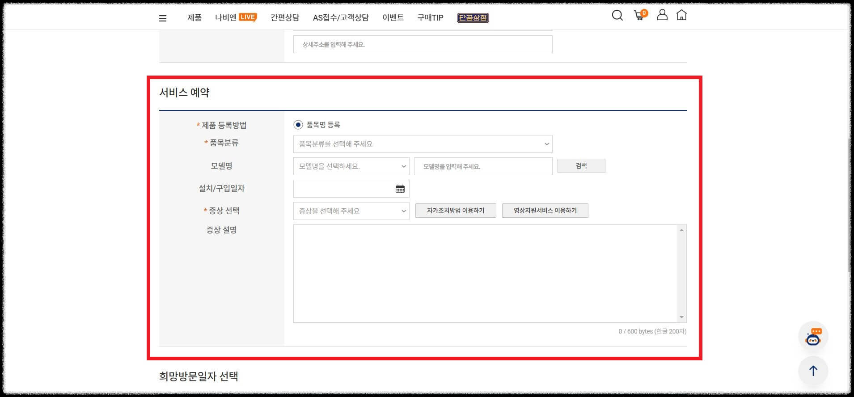Click 자가조치방법 이용하기 button
This screenshot has height=397, width=854.
tap(456, 211)
